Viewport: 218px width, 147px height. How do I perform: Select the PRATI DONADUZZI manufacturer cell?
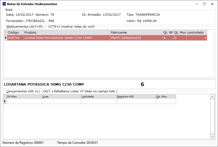(x=136, y=38)
